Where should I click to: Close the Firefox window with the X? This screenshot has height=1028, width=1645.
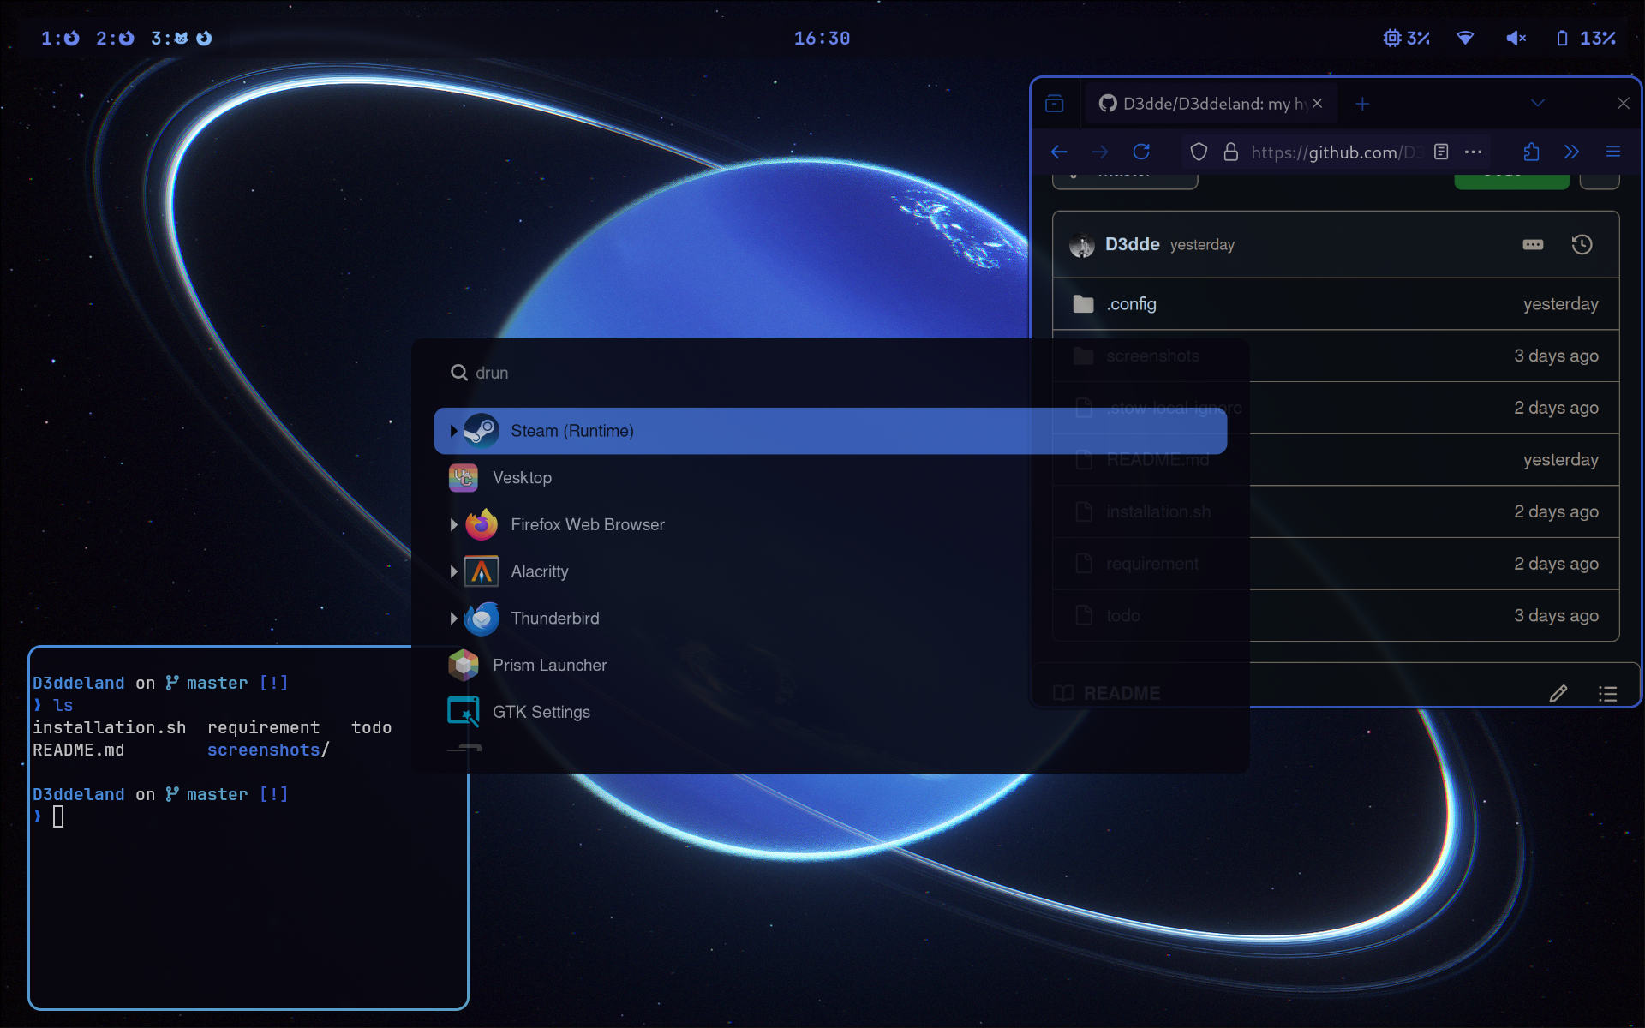point(1623,104)
